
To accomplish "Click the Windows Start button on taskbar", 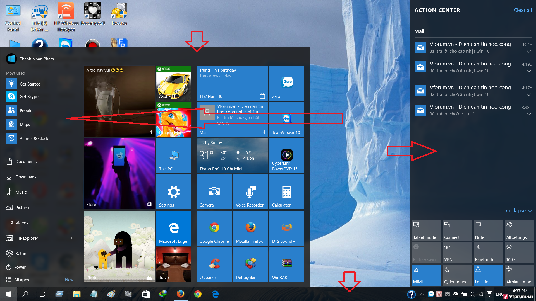I will coord(8,294).
